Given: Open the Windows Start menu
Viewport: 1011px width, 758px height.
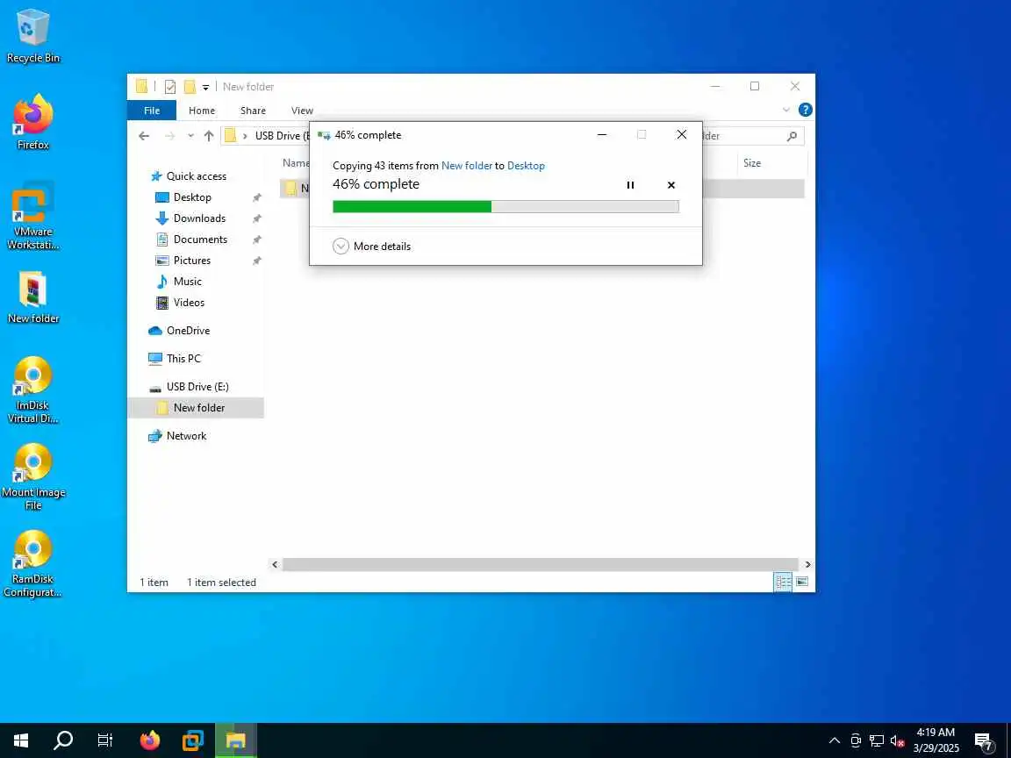Looking at the screenshot, I should 21,740.
